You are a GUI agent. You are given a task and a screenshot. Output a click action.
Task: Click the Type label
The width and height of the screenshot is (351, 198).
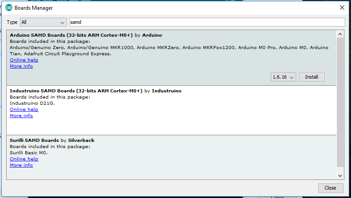point(12,22)
